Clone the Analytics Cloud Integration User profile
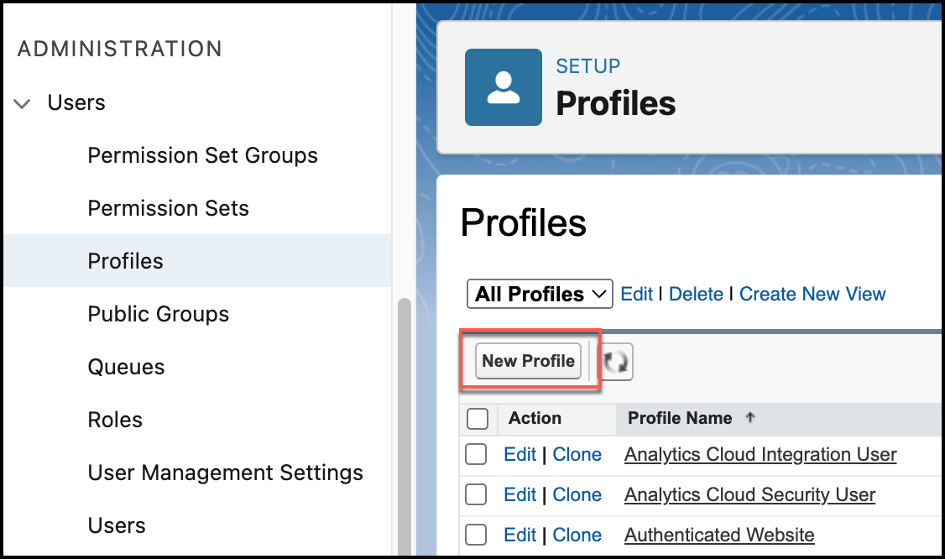 pyautogui.click(x=577, y=455)
